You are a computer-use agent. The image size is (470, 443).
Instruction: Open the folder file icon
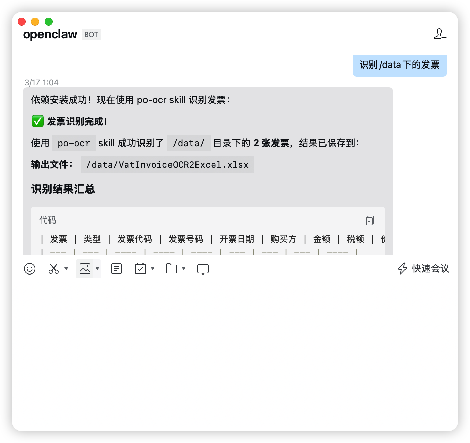coord(172,269)
